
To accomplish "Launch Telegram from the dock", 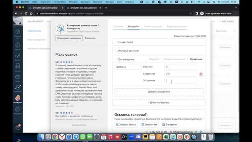I will click(x=76, y=137).
